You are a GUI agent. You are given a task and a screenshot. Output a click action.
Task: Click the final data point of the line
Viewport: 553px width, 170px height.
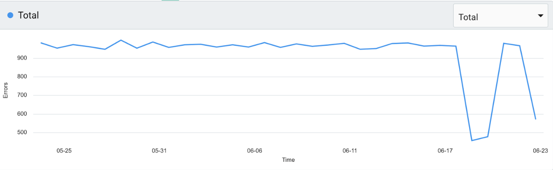pos(536,119)
